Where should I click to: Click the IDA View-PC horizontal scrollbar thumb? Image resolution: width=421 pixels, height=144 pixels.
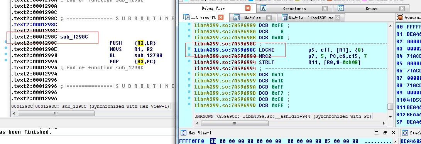(235, 123)
